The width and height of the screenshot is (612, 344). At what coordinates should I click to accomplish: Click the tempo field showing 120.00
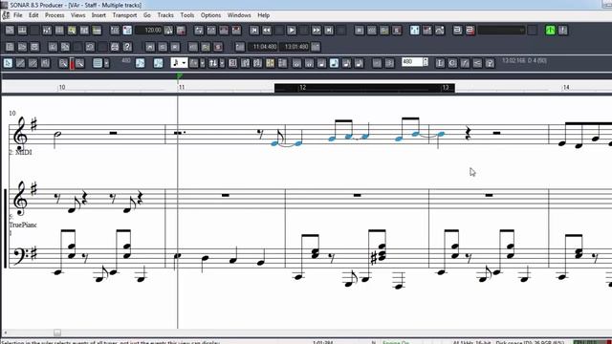(149, 30)
